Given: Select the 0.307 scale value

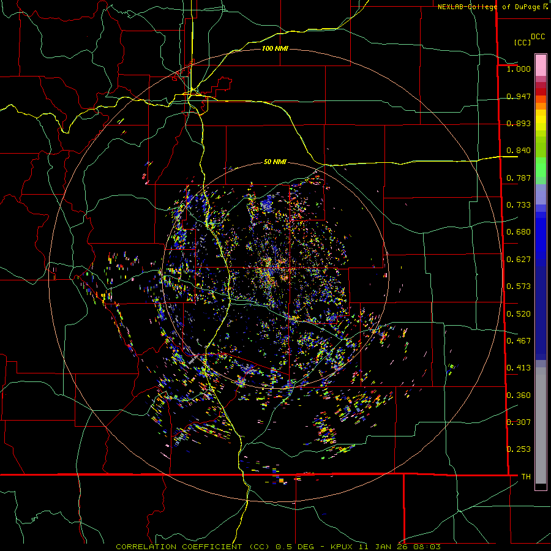Looking at the screenshot, I should [519, 422].
